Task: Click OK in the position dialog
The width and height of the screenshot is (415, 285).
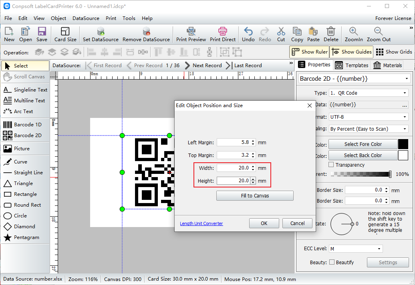Action: 264,223
